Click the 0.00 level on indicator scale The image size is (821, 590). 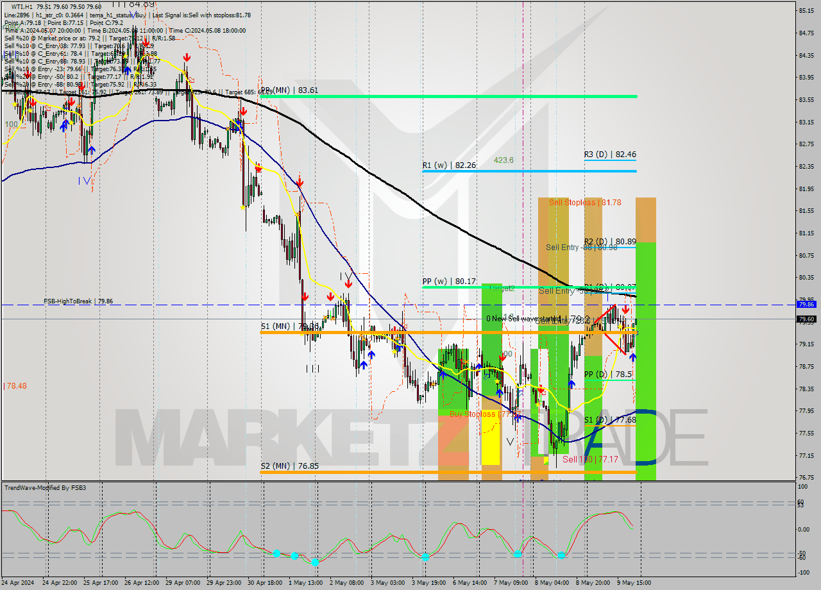pos(804,530)
